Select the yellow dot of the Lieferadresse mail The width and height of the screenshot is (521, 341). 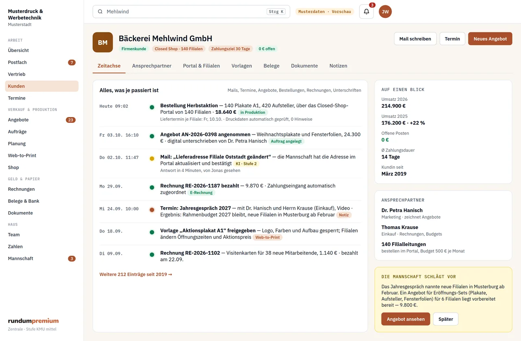(x=152, y=159)
